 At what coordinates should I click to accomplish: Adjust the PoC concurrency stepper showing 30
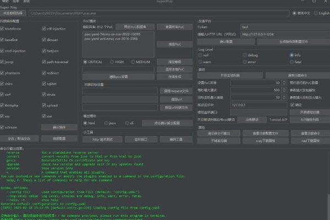(x=284, y=82)
